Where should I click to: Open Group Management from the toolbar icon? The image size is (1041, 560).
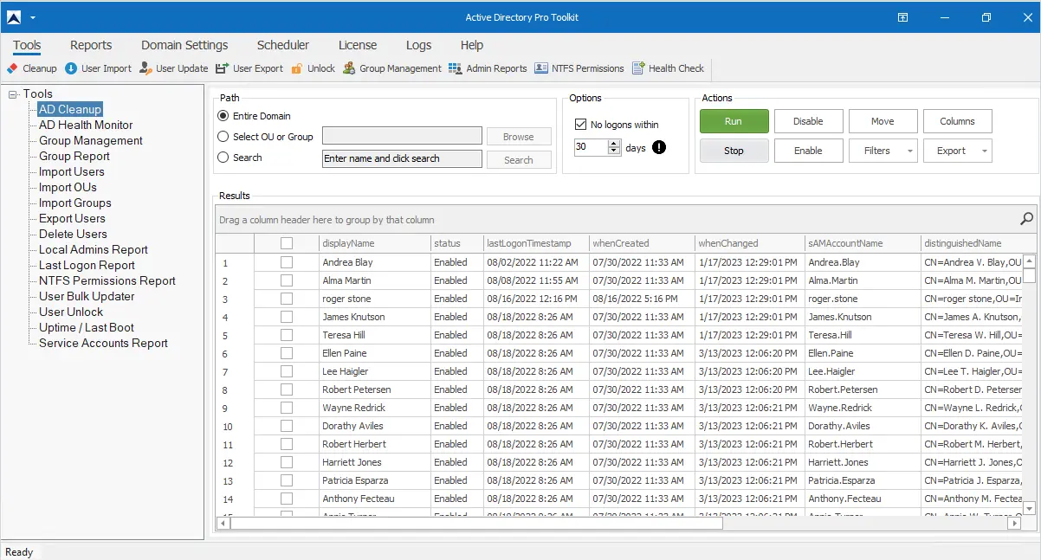point(349,68)
